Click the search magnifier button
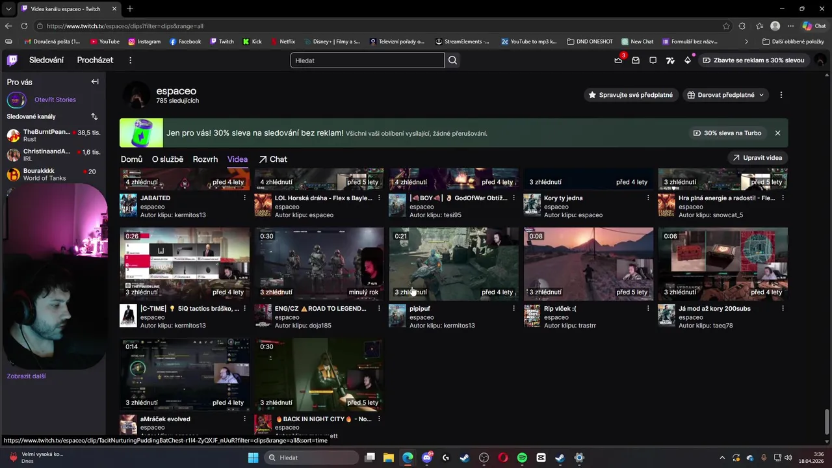 (453, 60)
